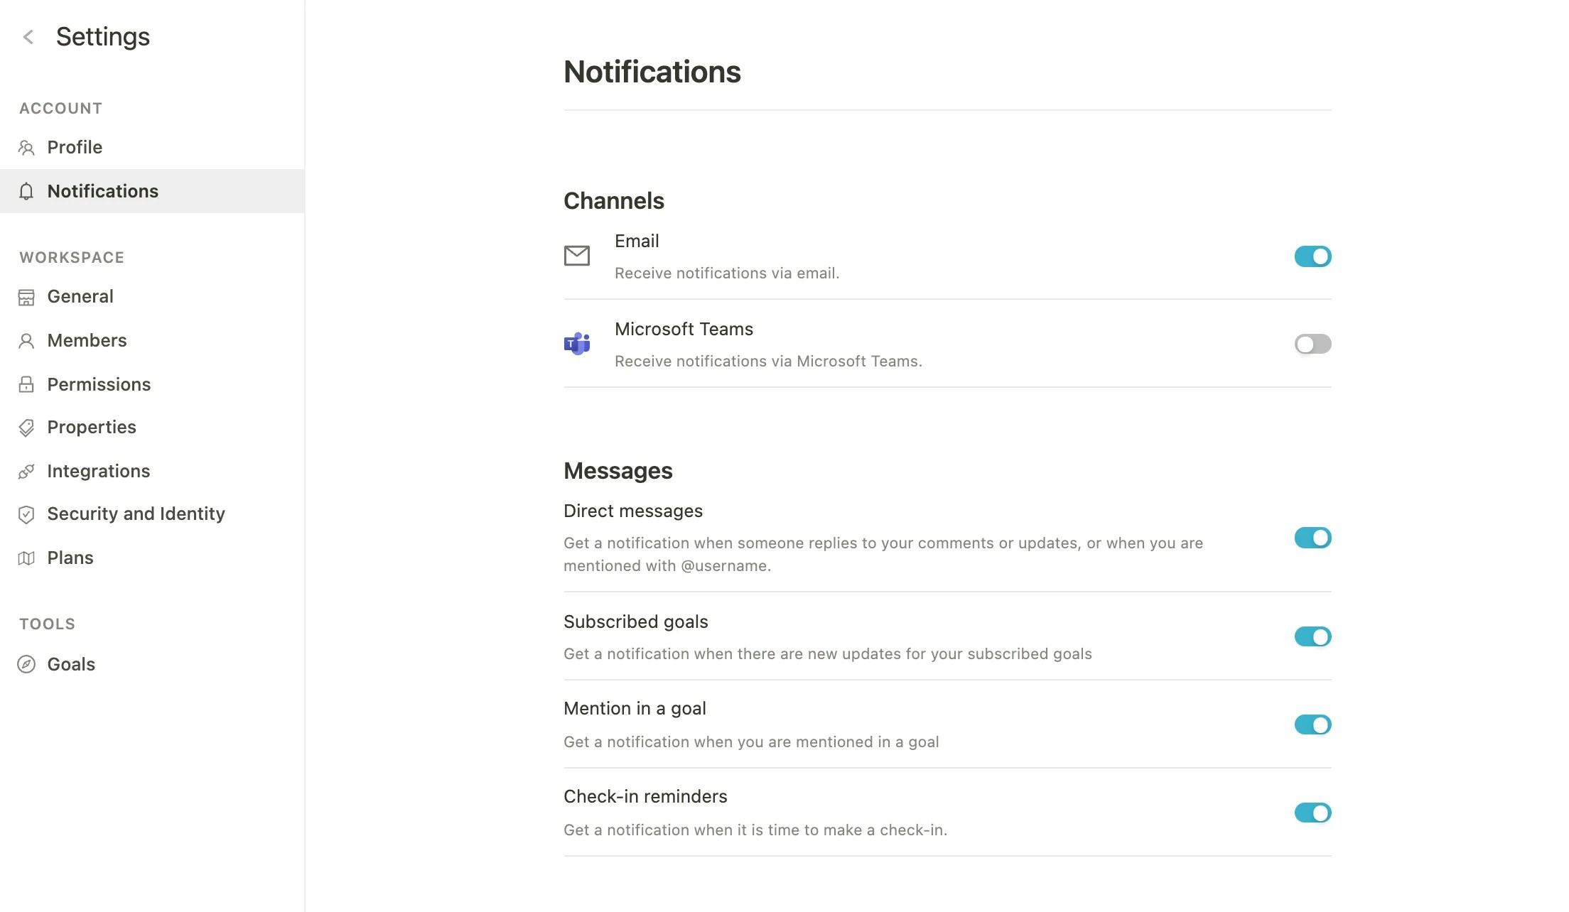The width and height of the screenshot is (1569, 912).
Task: Click the Goals compass icon
Action: [26, 665]
